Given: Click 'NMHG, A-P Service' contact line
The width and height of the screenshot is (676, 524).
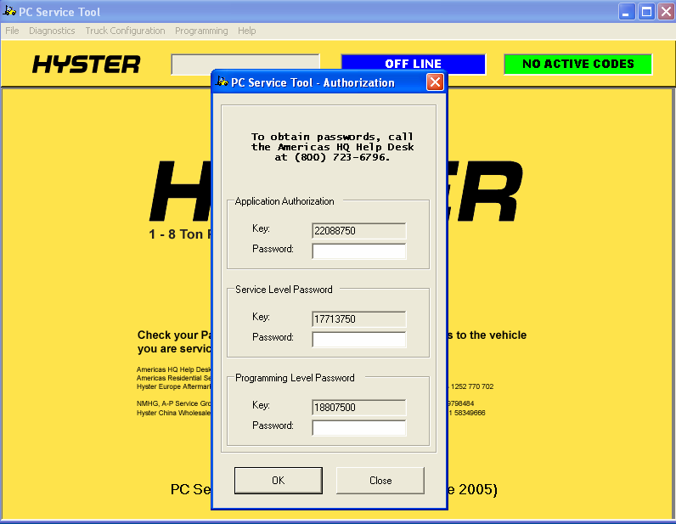Looking at the screenshot, I should [174, 403].
